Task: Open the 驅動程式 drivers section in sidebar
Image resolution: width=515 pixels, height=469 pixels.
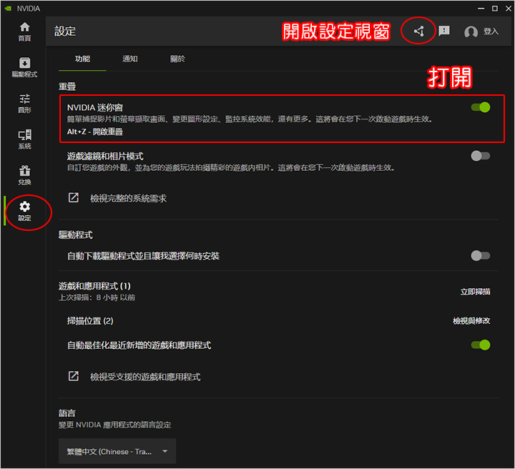Action: 24,67
